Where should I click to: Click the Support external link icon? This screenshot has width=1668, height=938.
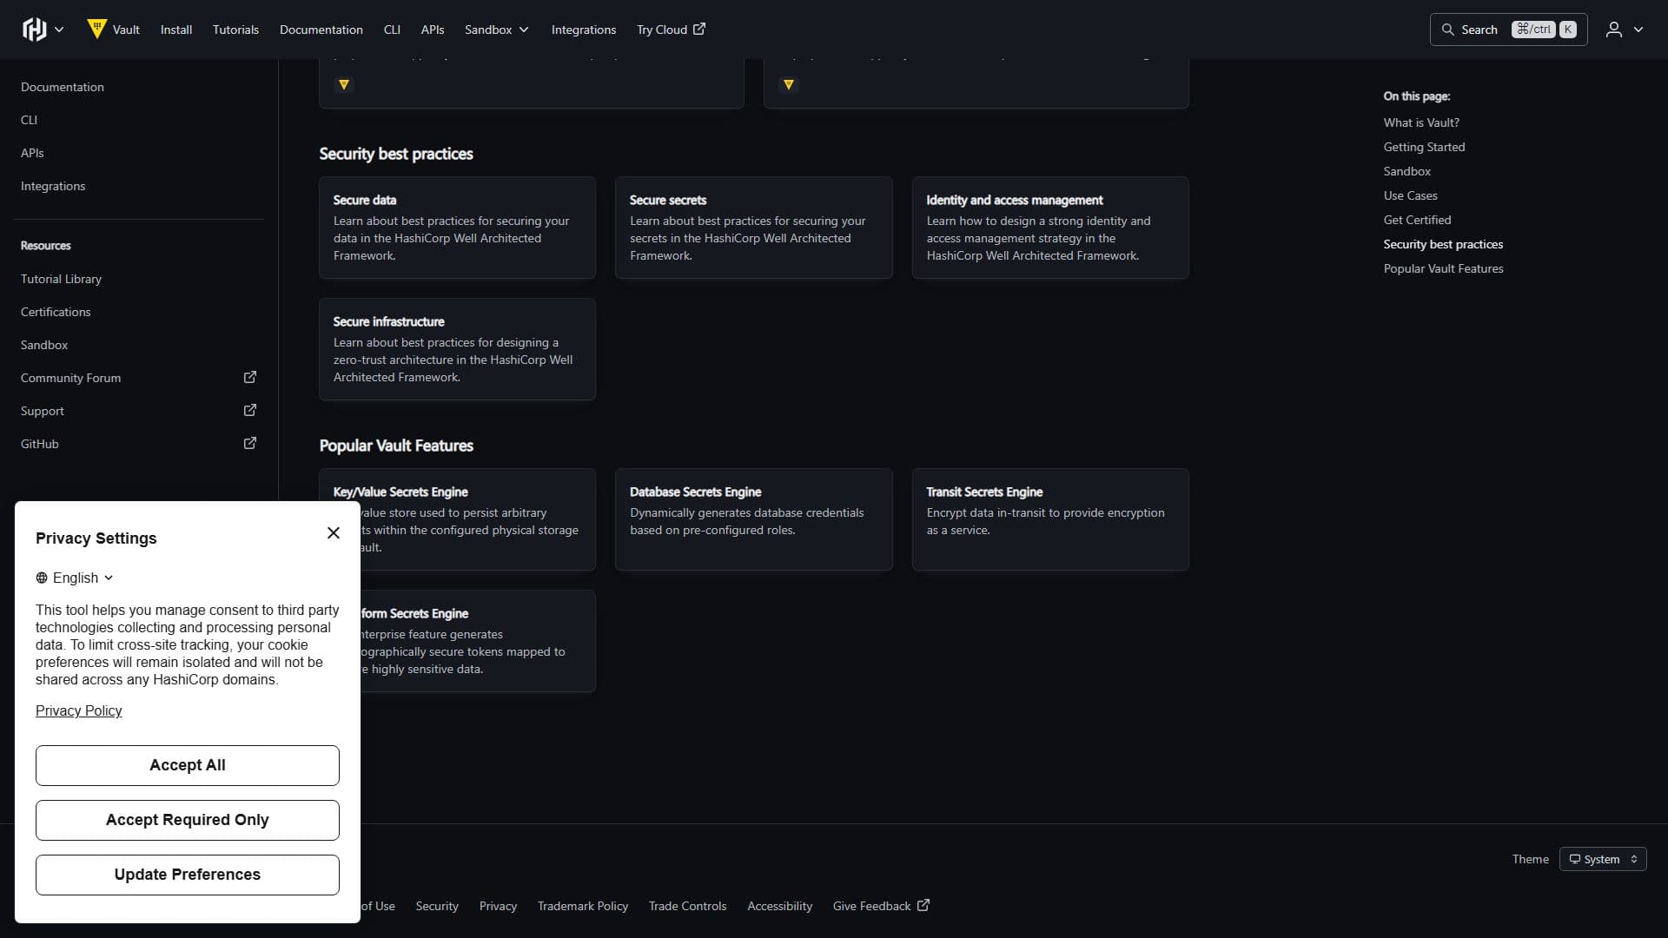tap(250, 410)
